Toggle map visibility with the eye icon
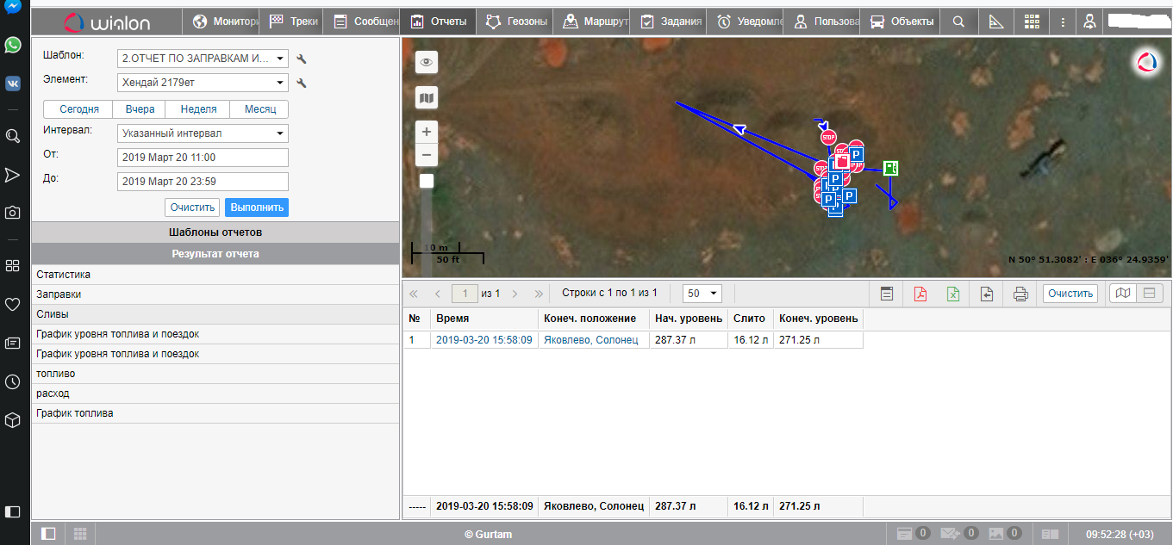The height and width of the screenshot is (545, 1173). [x=426, y=62]
